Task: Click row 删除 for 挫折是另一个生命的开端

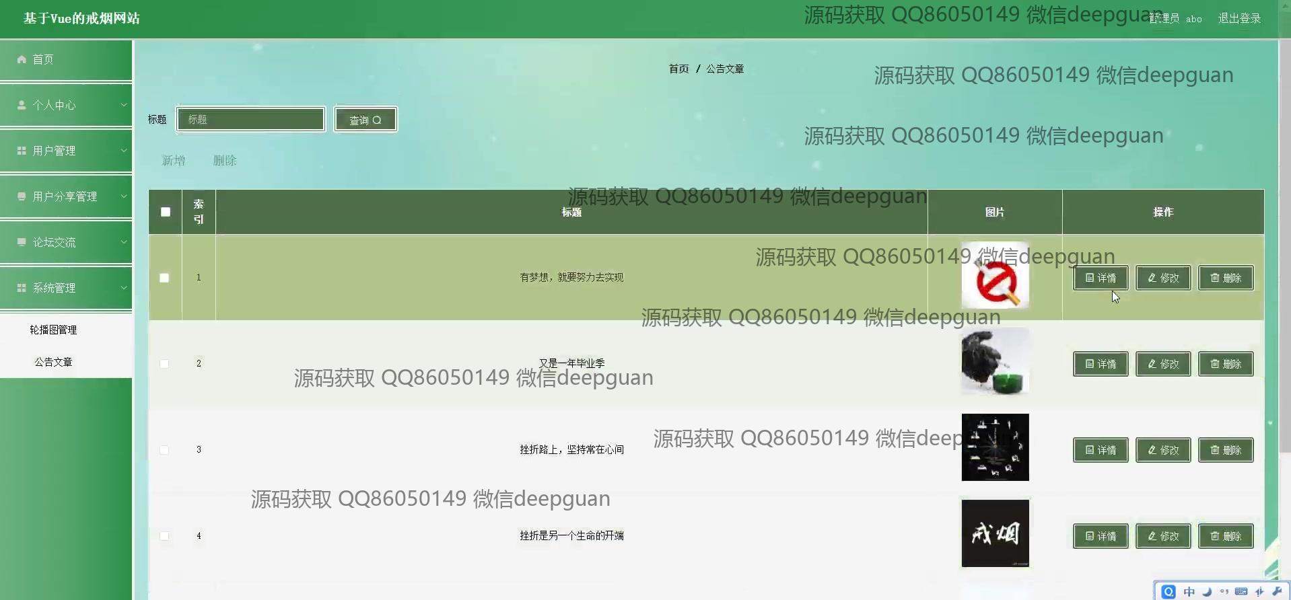Action: [x=1226, y=536]
